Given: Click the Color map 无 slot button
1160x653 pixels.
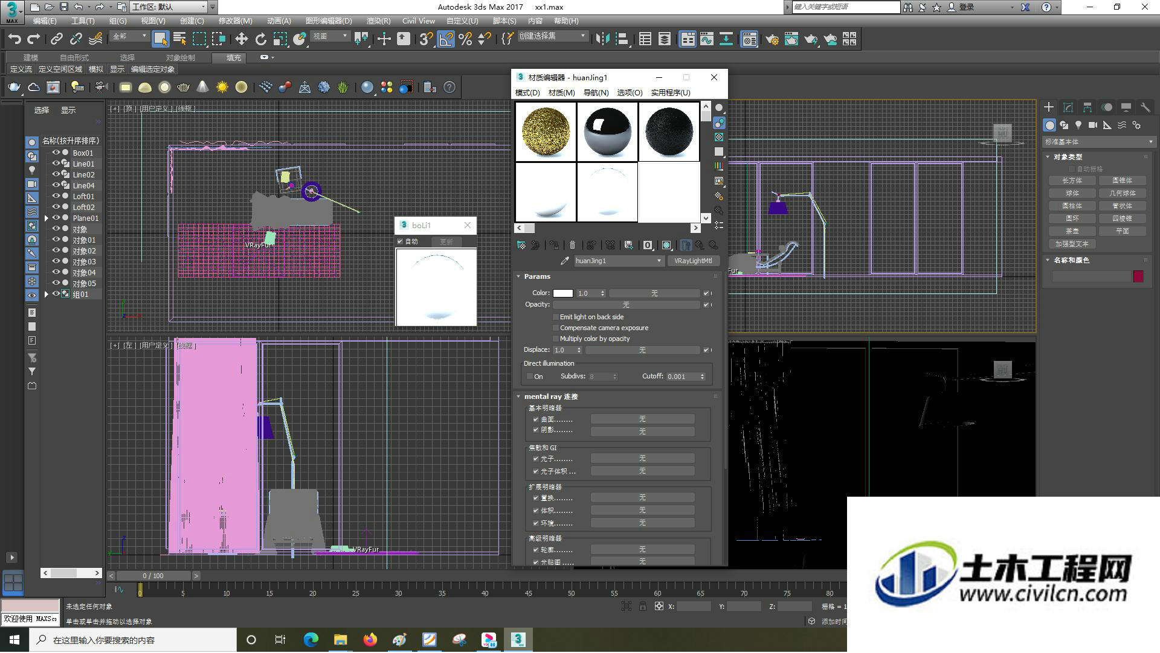Looking at the screenshot, I should coord(654,293).
